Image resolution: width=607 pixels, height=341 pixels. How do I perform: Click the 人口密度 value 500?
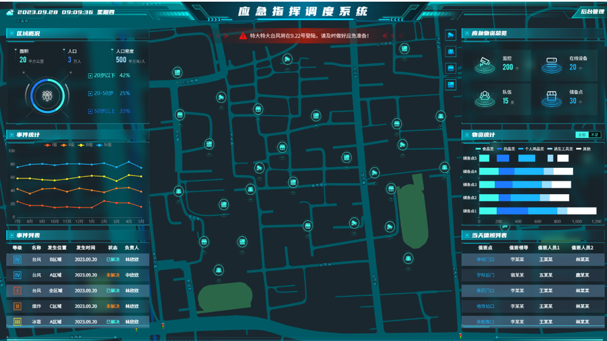click(x=121, y=60)
